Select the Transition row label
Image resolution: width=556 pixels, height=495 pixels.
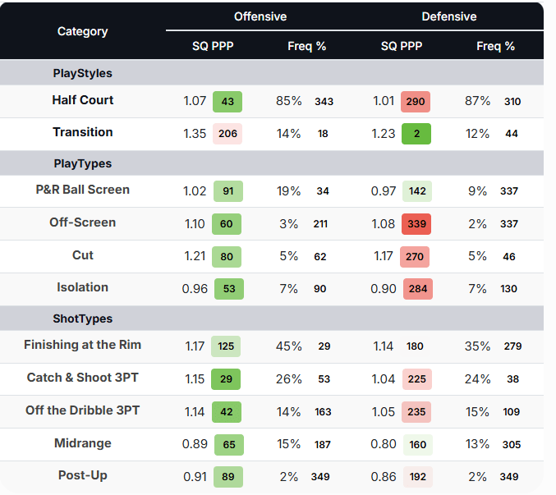(82, 132)
